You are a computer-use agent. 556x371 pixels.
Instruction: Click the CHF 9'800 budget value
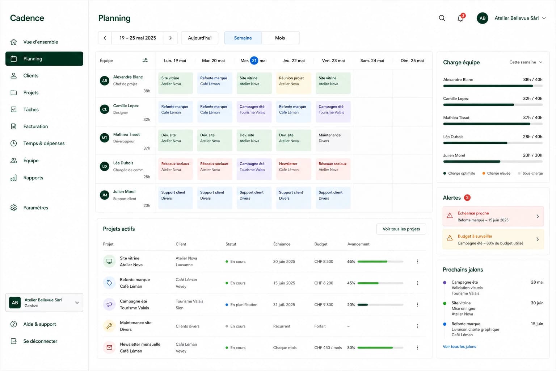(x=324, y=305)
